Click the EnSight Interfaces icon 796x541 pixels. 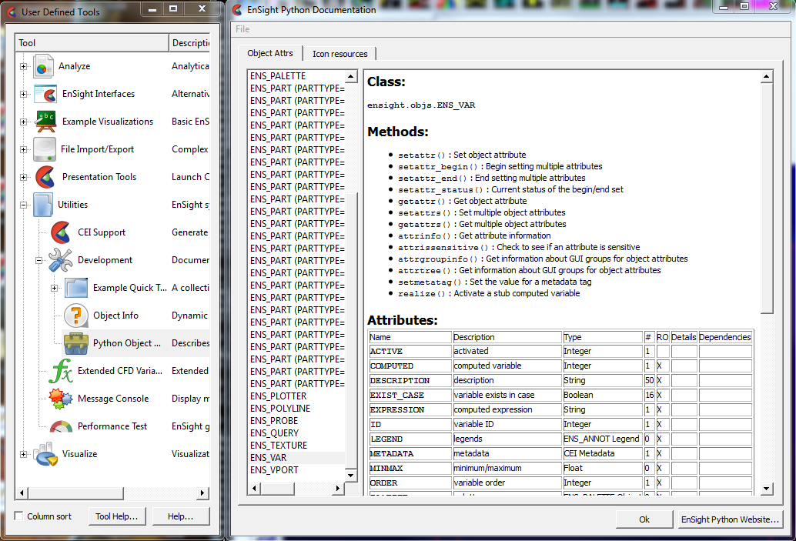[x=45, y=94]
